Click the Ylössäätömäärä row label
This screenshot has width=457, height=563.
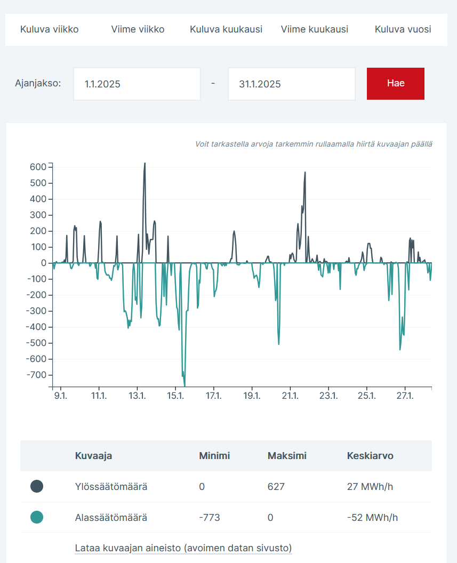point(111,486)
